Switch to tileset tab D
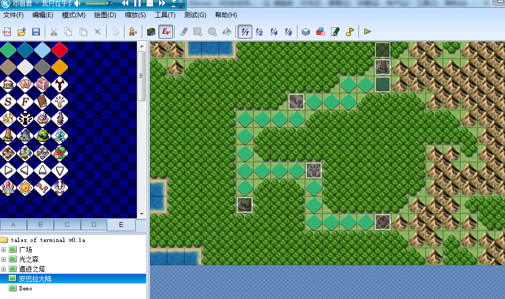Viewport: 505px width, 299px height. click(x=94, y=225)
